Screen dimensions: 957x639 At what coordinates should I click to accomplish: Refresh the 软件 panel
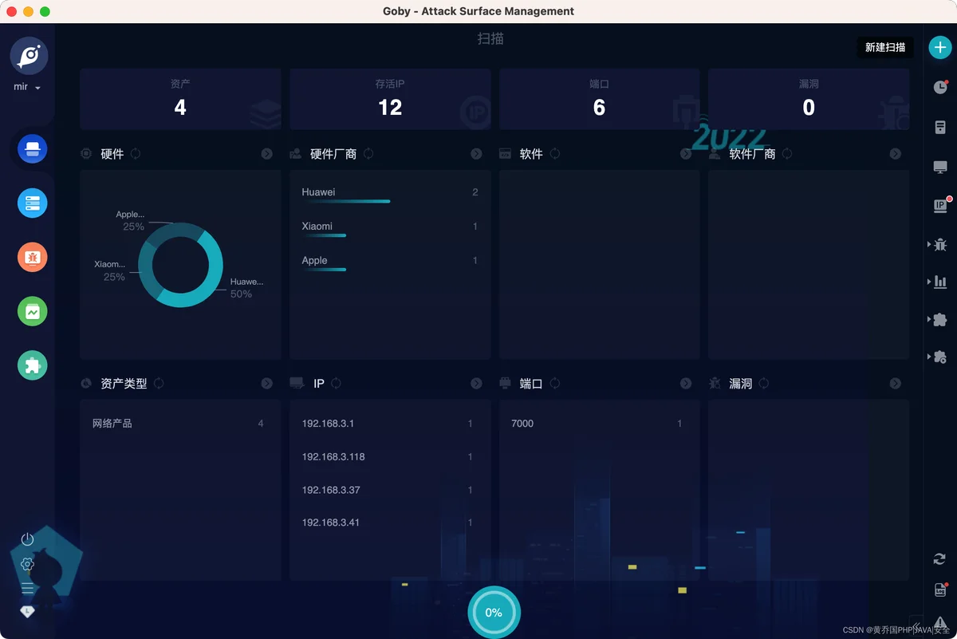pyautogui.click(x=555, y=154)
